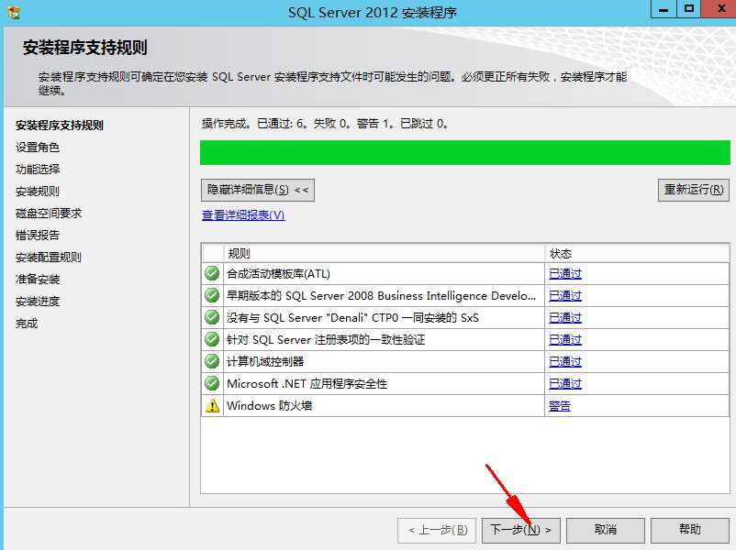This screenshot has height=550, width=736.
Task: Maximize the SQL Server 2012 setup window
Action: click(x=688, y=9)
